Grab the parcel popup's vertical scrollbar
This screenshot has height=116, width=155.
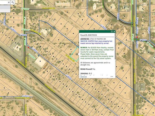[x=115, y=46]
